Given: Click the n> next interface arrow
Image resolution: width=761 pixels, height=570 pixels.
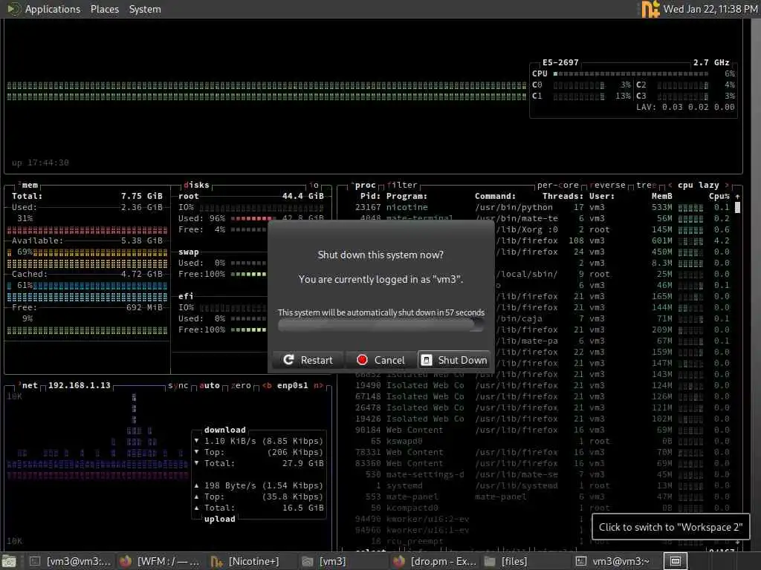Looking at the screenshot, I should tap(318, 386).
